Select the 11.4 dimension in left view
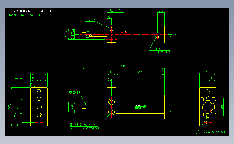The height and width of the screenshot is (144, 234). point(35,78)
